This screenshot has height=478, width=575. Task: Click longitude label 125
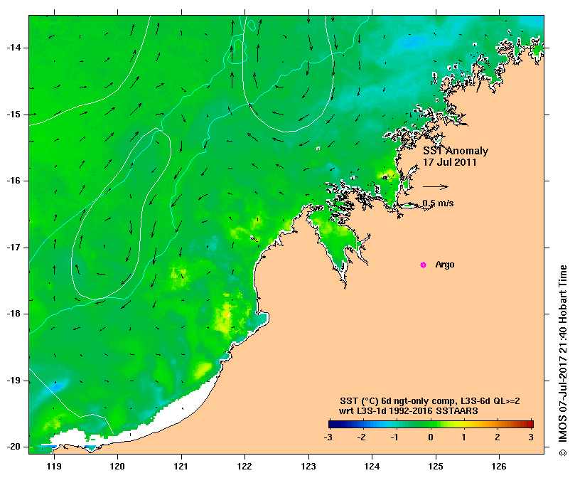point(436,466)
